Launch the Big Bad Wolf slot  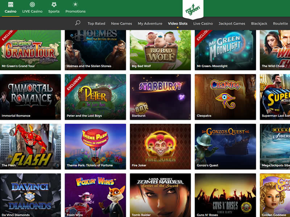point(160,50)
